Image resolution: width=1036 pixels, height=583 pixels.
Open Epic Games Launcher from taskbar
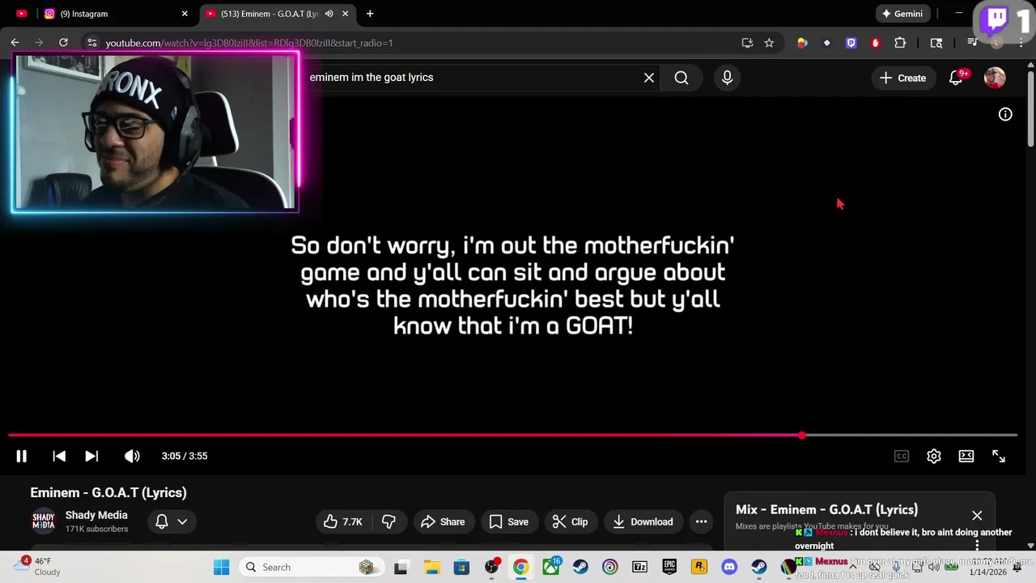[669, 567]
